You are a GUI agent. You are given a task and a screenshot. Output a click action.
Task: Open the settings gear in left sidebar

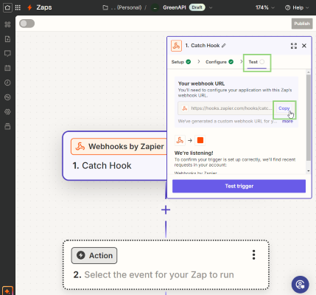click(x=7, y=112)
